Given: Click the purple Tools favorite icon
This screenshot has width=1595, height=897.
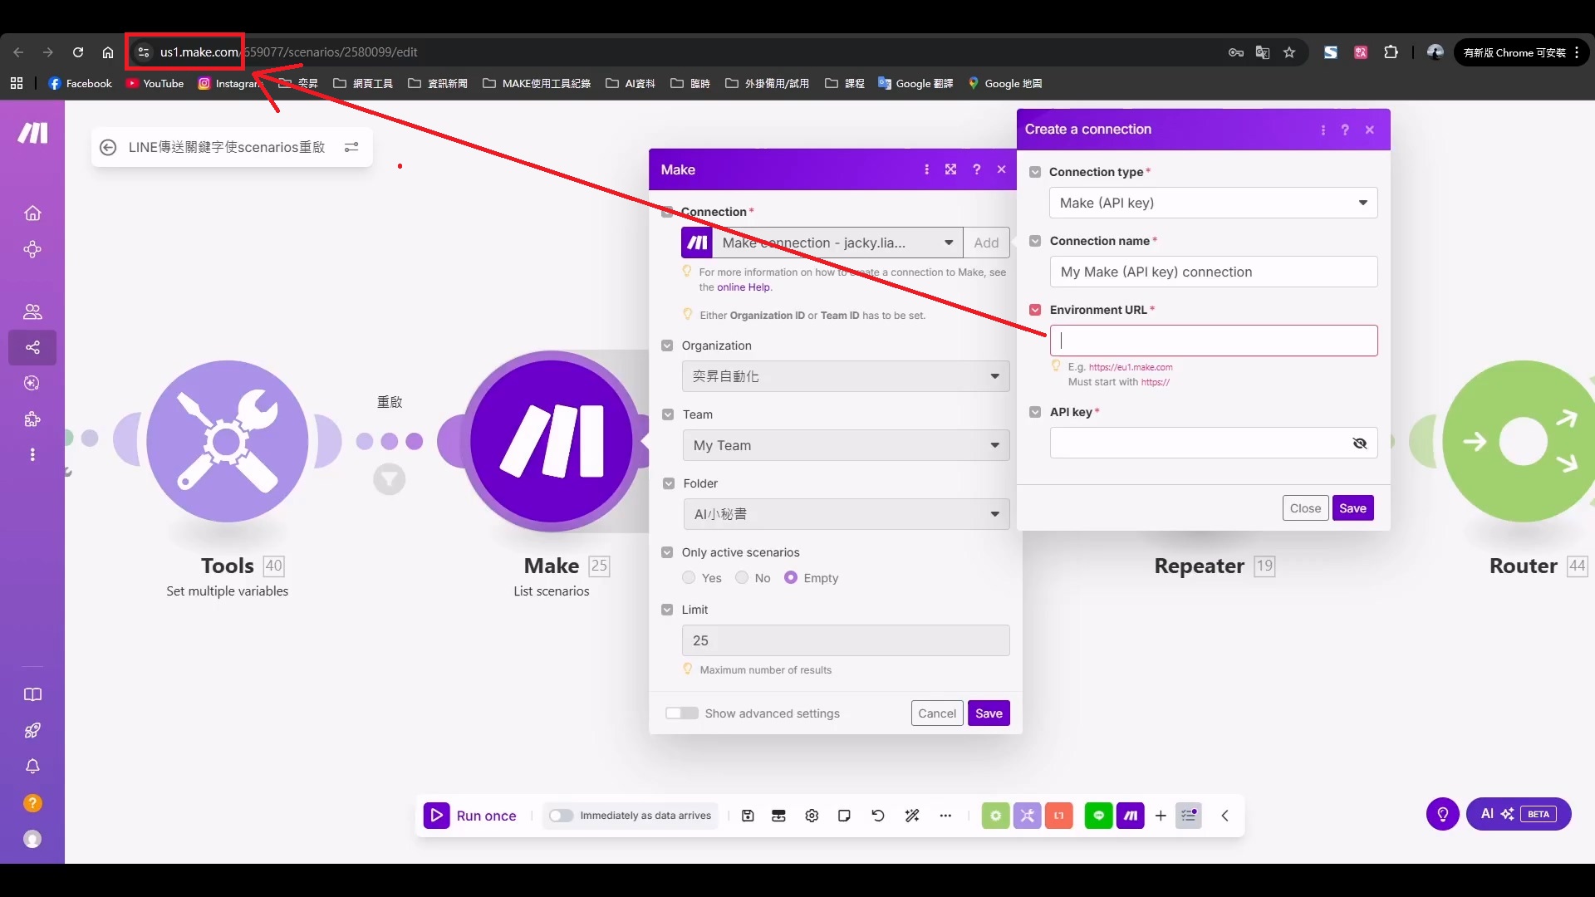Looking at the screenshot, I should [1028, 816].
